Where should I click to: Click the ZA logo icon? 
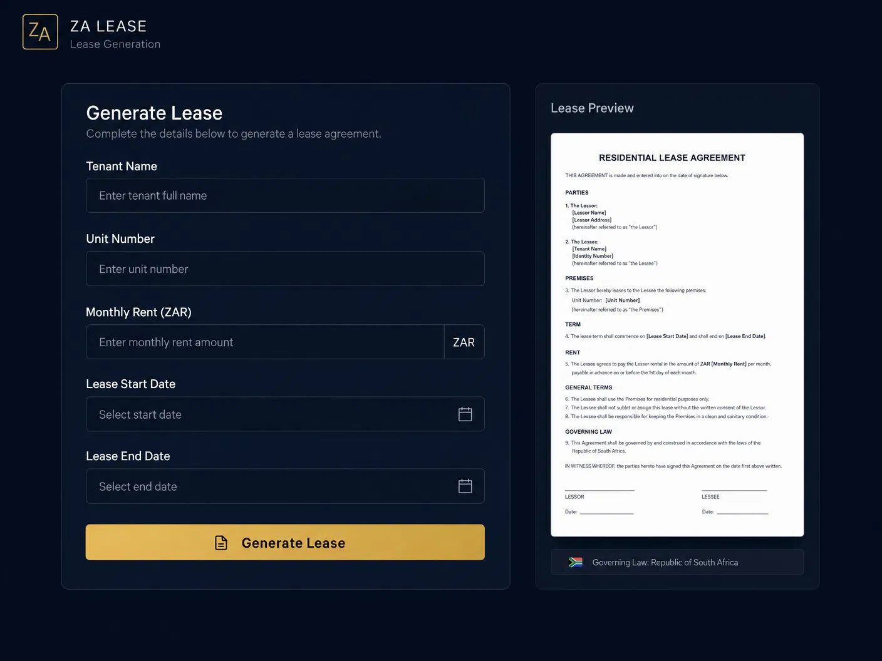tap(39, 31)
